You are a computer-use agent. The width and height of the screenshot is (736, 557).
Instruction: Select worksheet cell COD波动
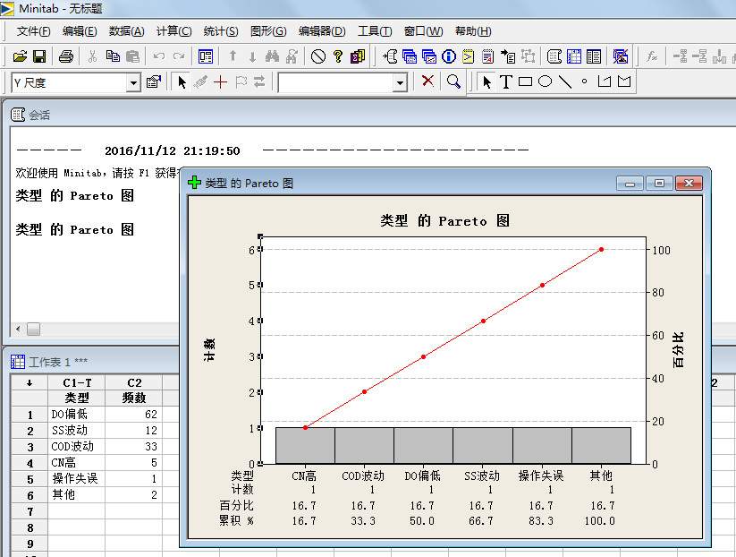coord(77,447)
